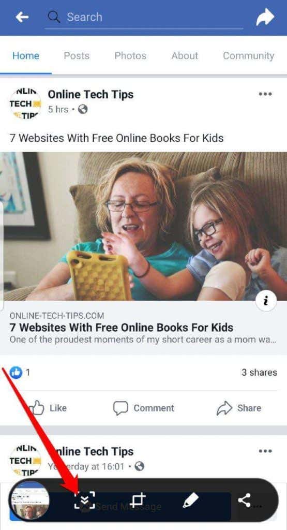The image size is (287, 530).
Task: Go back with the left arrow
Action: [22, 17]
